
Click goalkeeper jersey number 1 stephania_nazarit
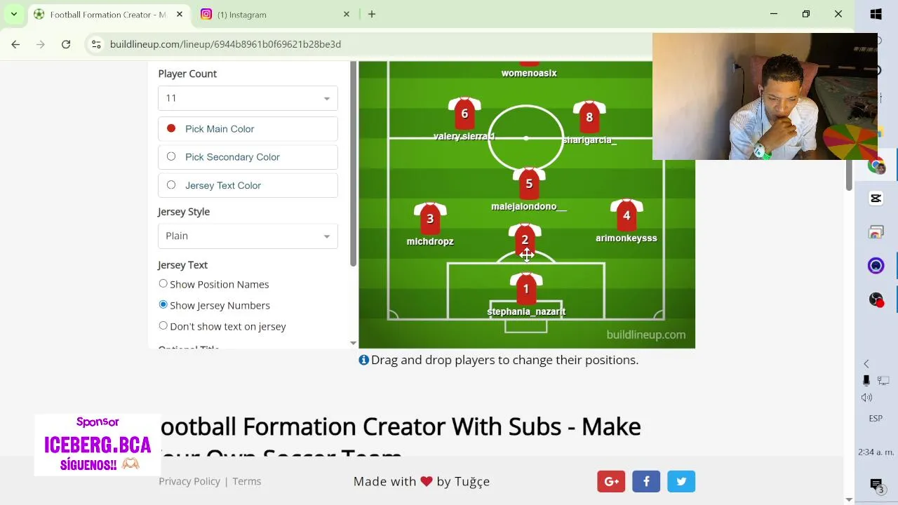pyautogui.click(x=526, y=289)
